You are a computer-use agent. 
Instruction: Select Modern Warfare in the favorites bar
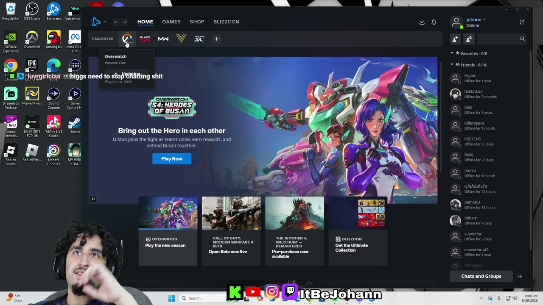coord(163,39)
